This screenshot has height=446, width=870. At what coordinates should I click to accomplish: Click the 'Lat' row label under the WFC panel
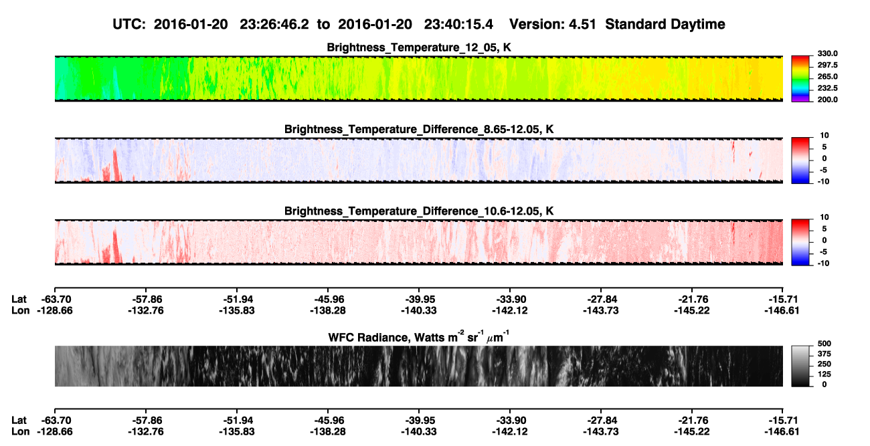19,420
